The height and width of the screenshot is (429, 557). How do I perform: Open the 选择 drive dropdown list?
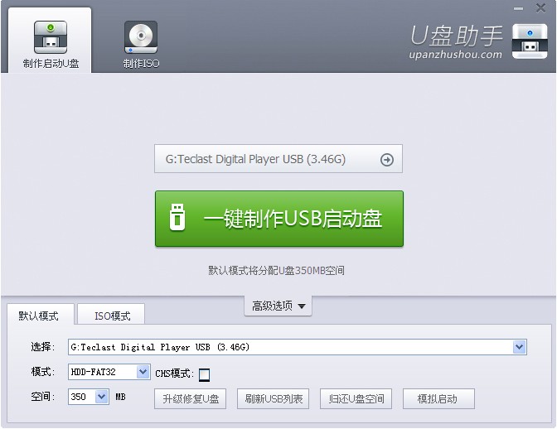(x=519, y=347)
